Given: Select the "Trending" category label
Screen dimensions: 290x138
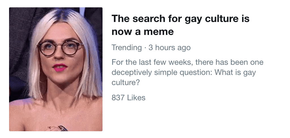Looking at the screenshot, I should point(126,47).
